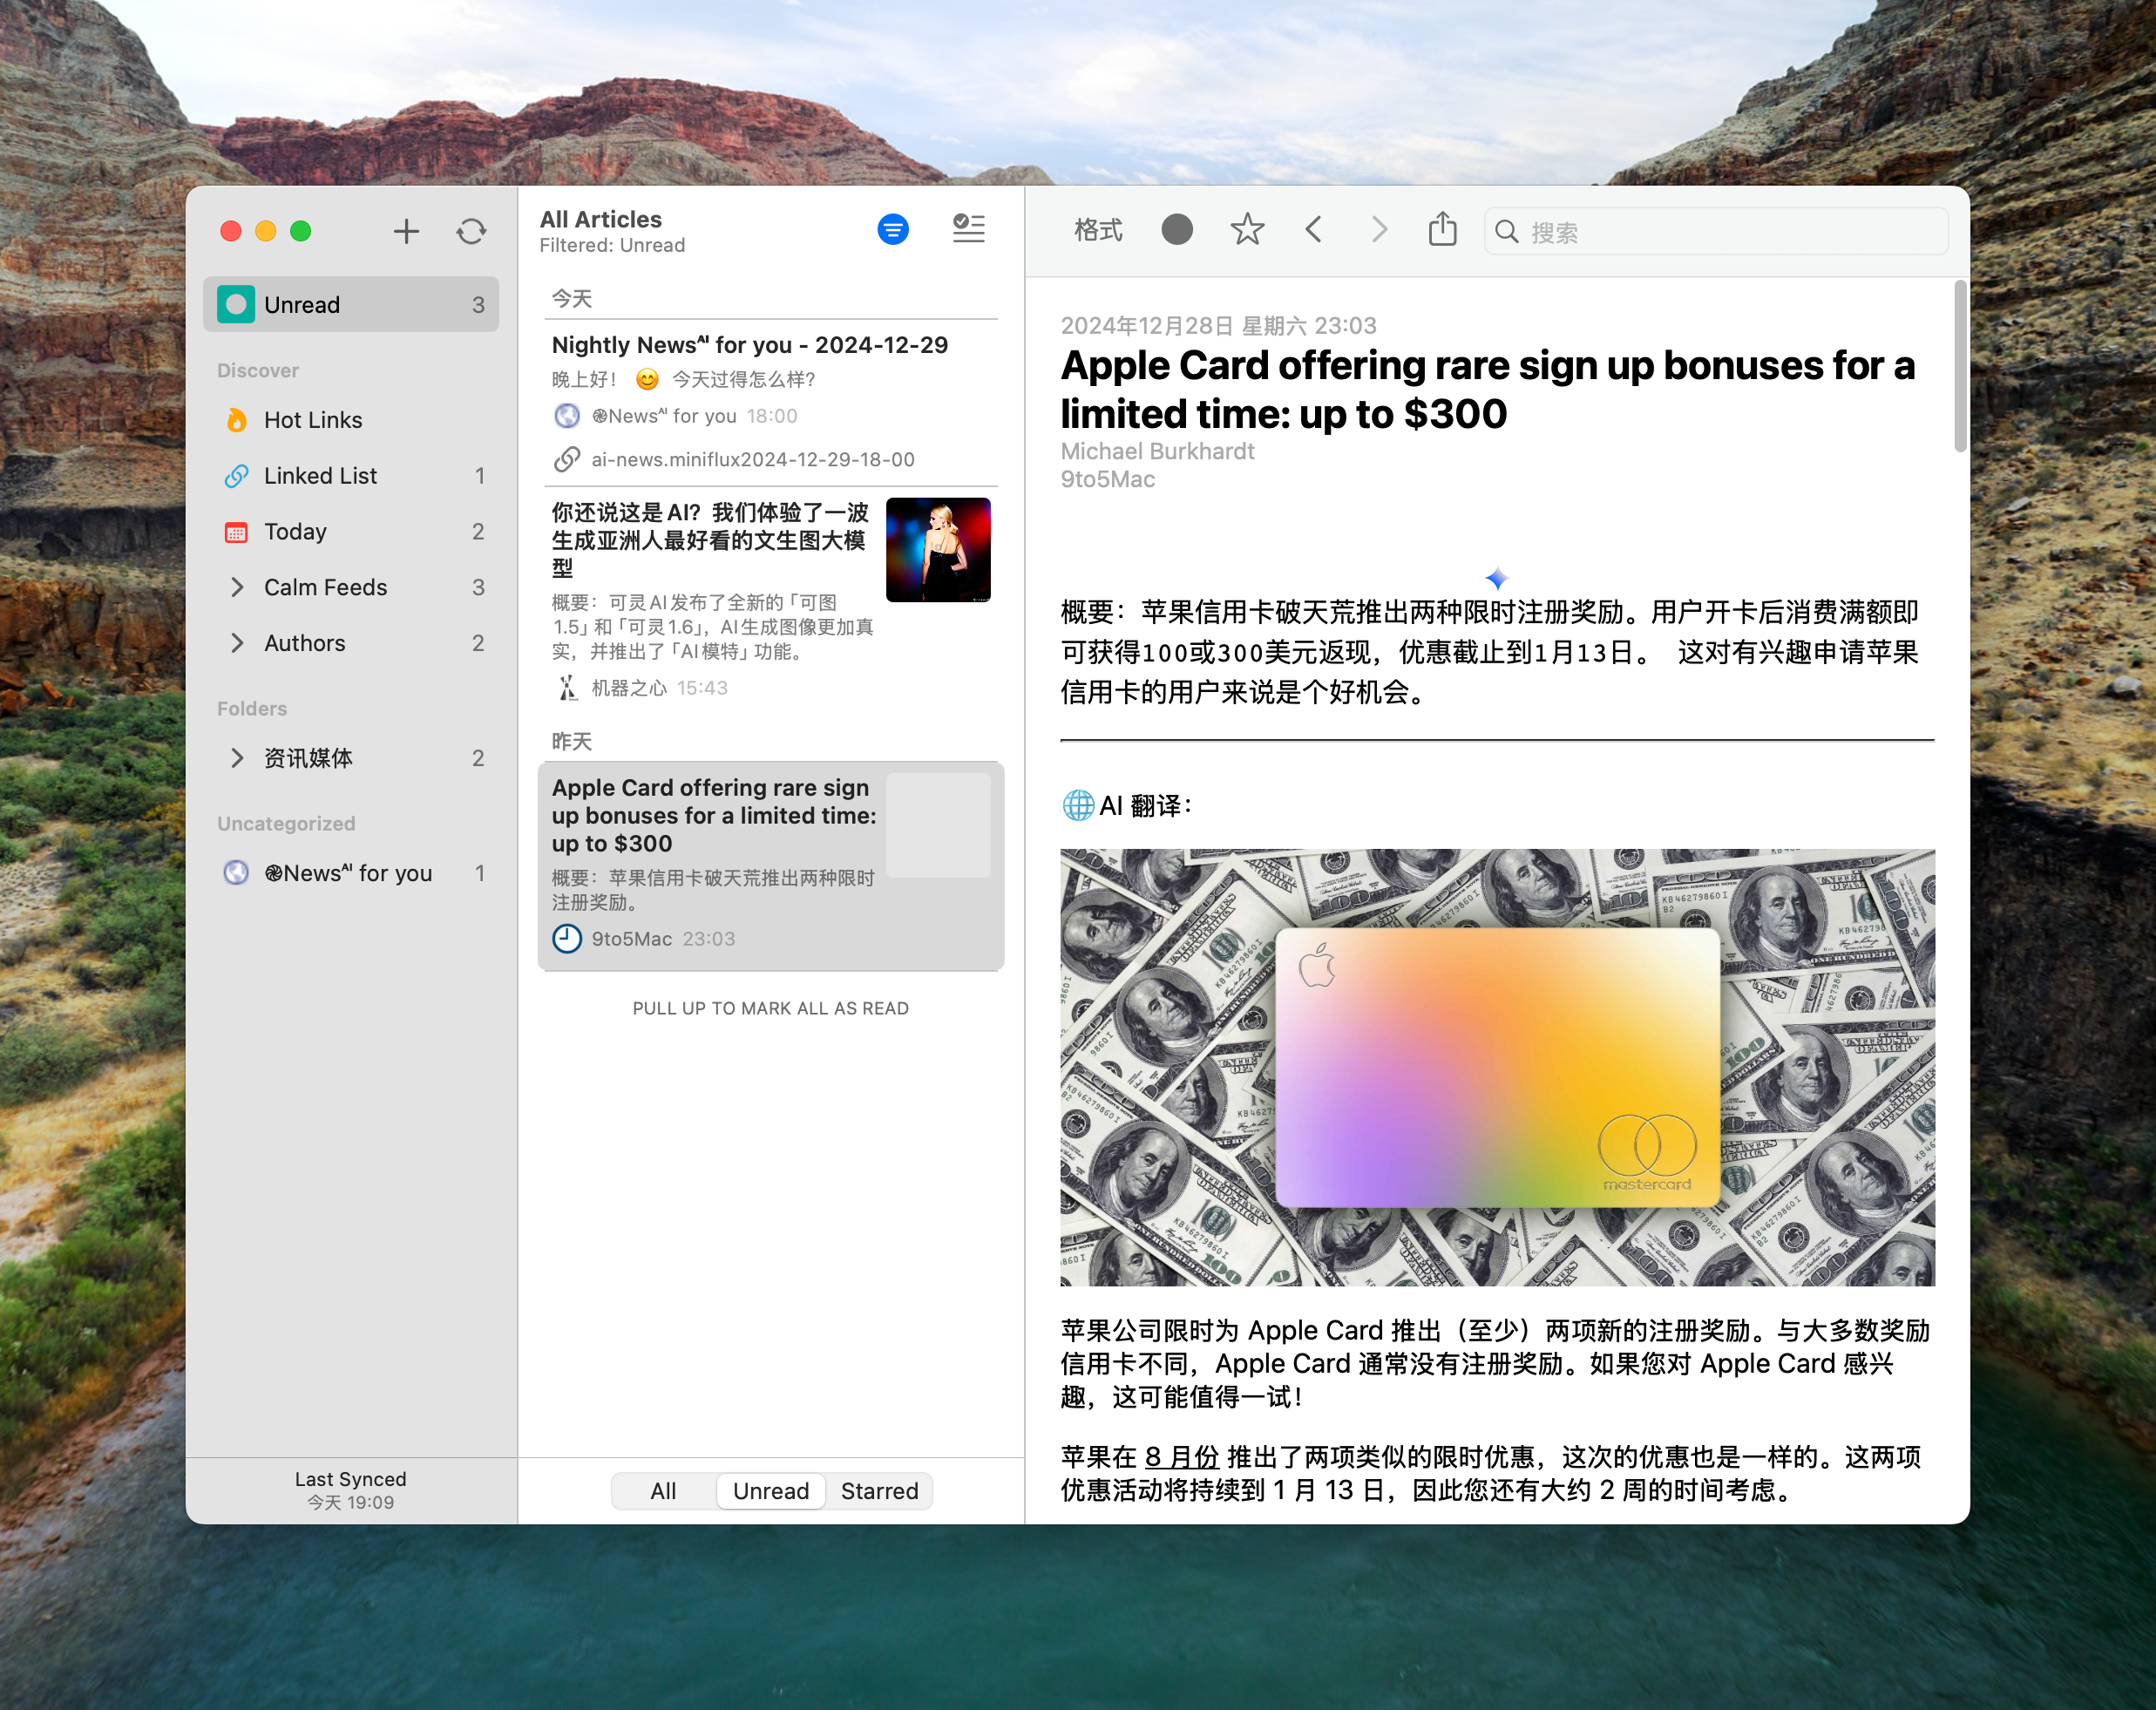Click the 搜索 search field
The image size is (2156, 1710).
tap(1716, 232)
